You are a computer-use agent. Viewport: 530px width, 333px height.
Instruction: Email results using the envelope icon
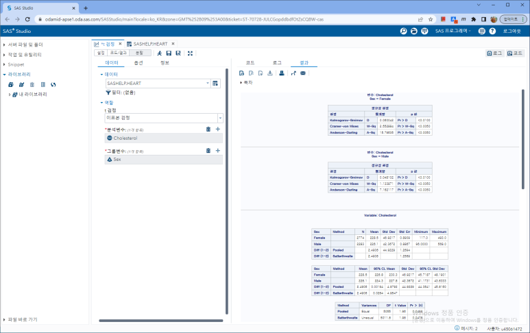(x=303, y=73)
